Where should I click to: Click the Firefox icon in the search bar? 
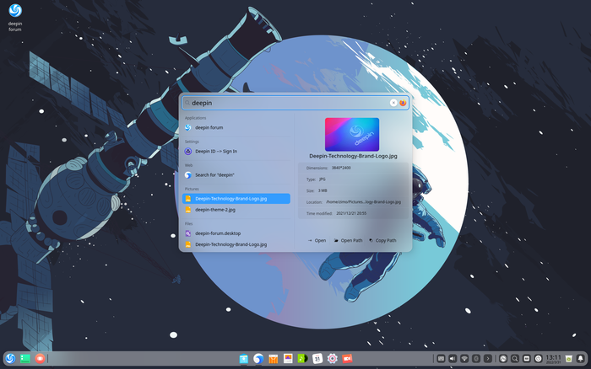(403, 103)
